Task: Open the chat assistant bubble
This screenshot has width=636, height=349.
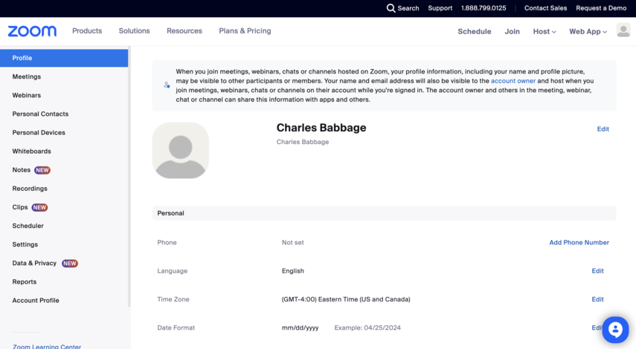Action: click(x=615, y=329)
